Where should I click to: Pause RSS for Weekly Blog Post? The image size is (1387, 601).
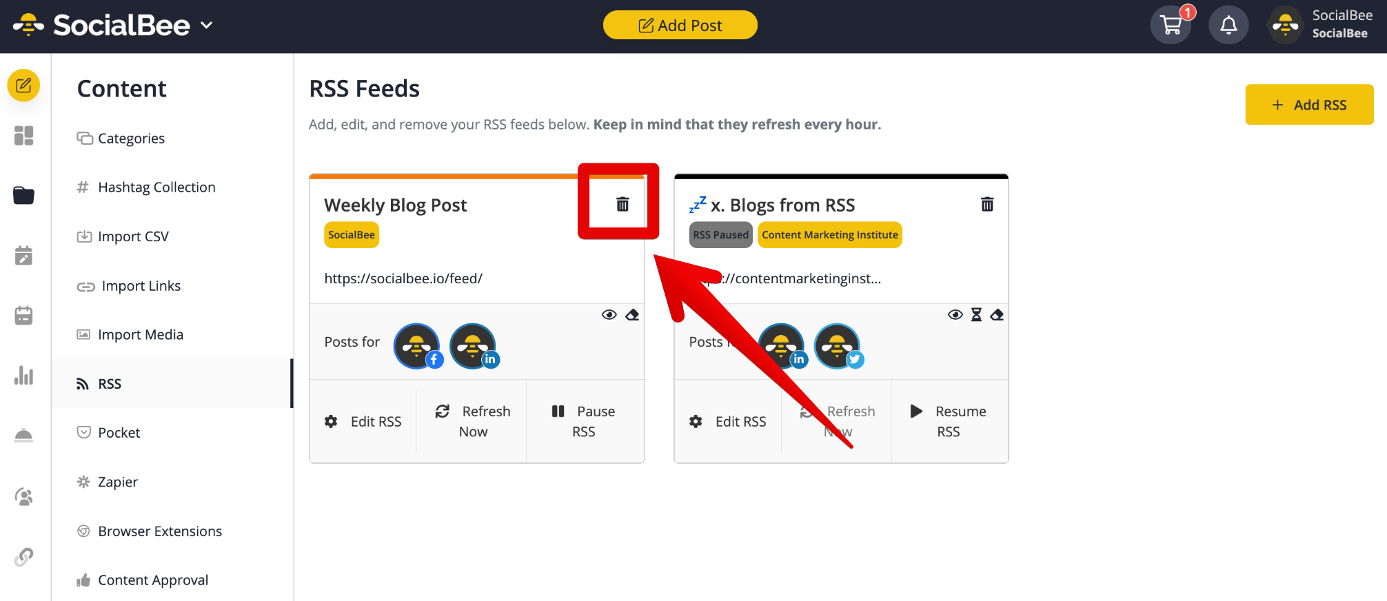[583, 421]
